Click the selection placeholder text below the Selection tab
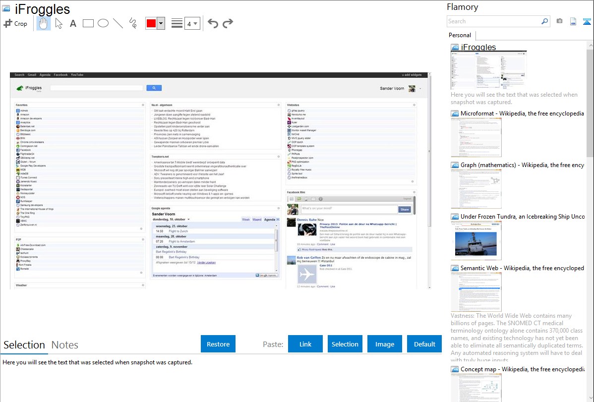 (97, 363)
